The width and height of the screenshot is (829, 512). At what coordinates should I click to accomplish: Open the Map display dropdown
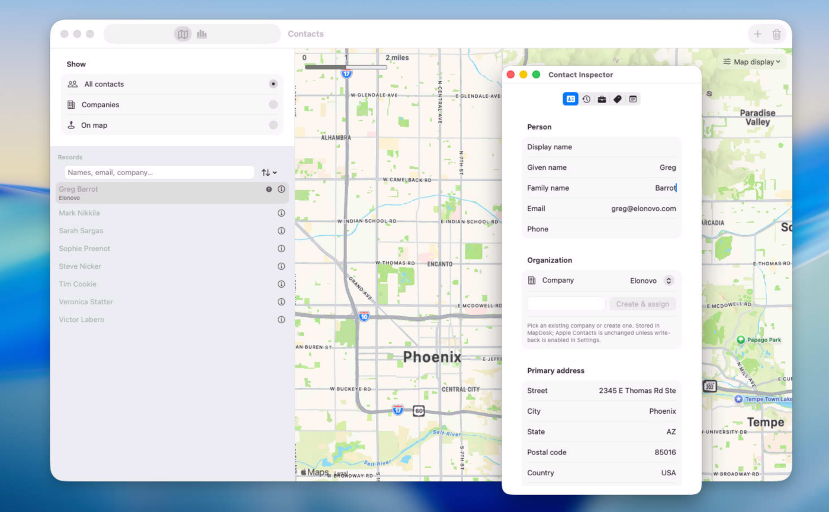tap(751, 62)
